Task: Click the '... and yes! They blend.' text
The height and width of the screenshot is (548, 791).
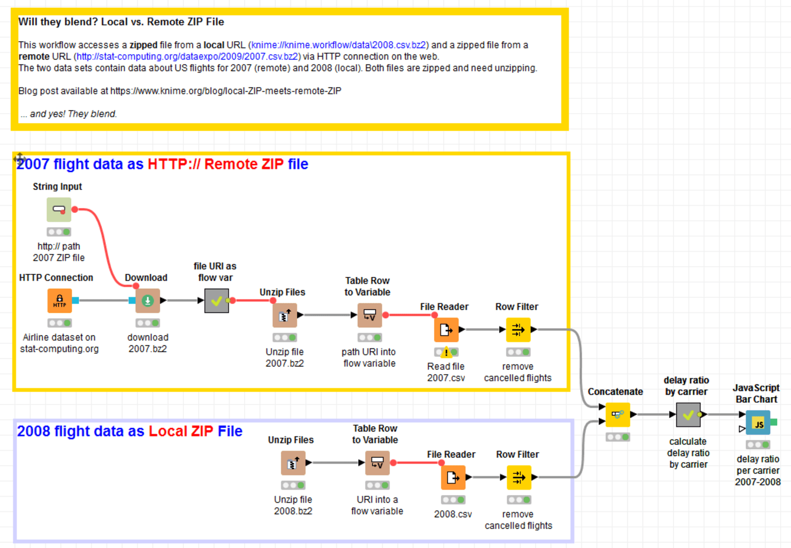Action: (69, 114)
